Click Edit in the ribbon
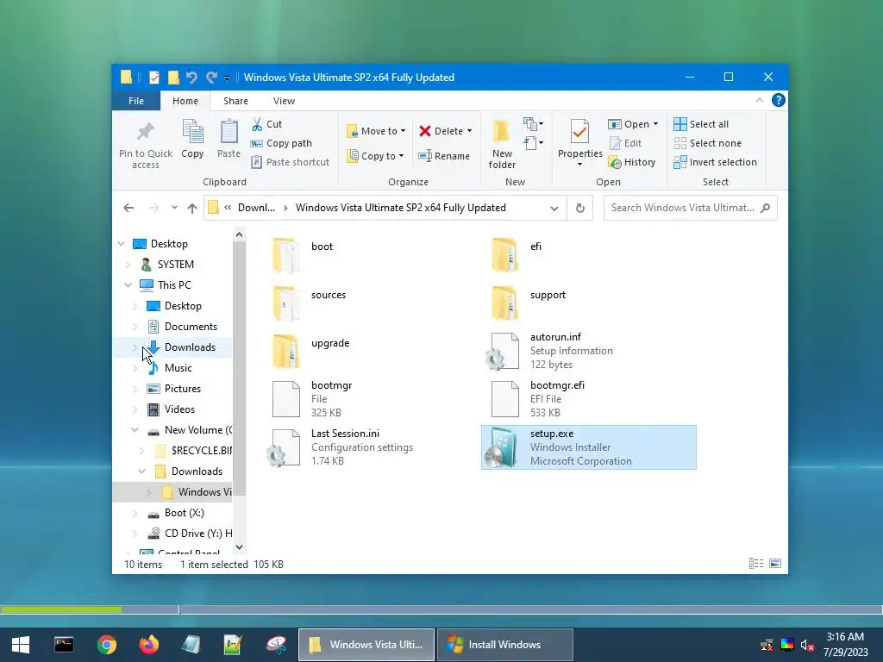Screen dimensions: 883x662 pos(625,144)
